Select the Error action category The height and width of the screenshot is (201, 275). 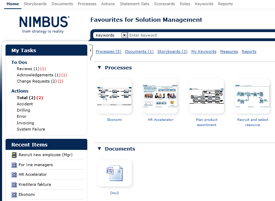[22, 117]
